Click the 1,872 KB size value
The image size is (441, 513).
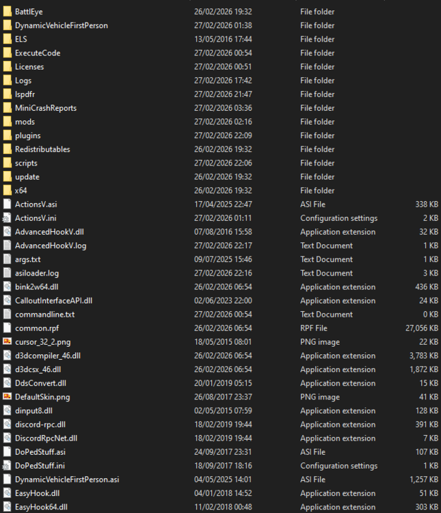pos(424,369)
